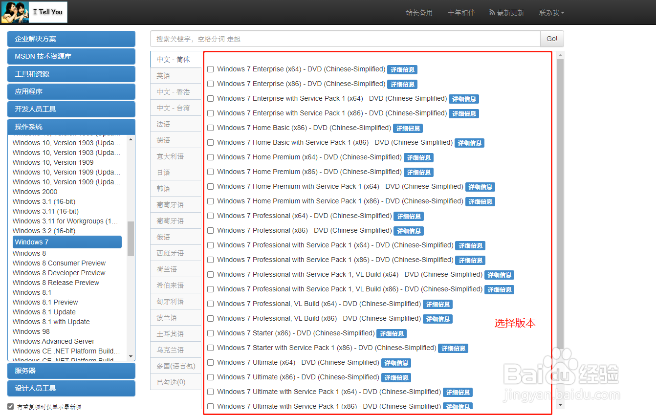The image size is (656, 417).
Task: Select Windows 98 in the OS list
Action: pyautogui.click(x=31, y=331)
